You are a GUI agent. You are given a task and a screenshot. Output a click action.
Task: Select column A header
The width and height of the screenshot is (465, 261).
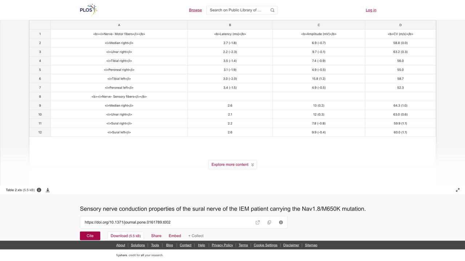[x=119, y=25]
